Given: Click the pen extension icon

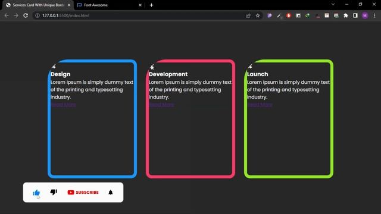Looking at the screenshot, I should tap(279, 16).
